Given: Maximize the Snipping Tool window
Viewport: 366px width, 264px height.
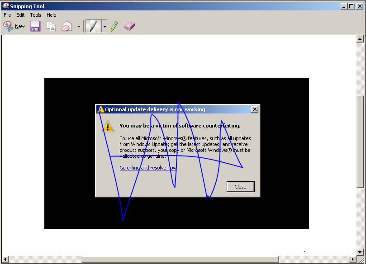Looking at the screenshot, I should tap(352, 6).
